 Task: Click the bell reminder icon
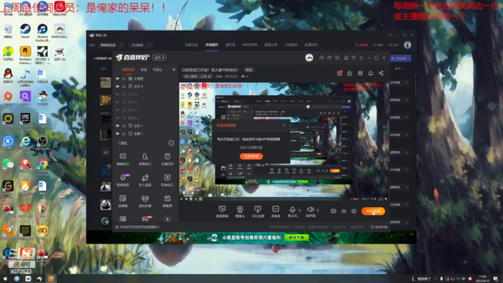coord(370,73)
